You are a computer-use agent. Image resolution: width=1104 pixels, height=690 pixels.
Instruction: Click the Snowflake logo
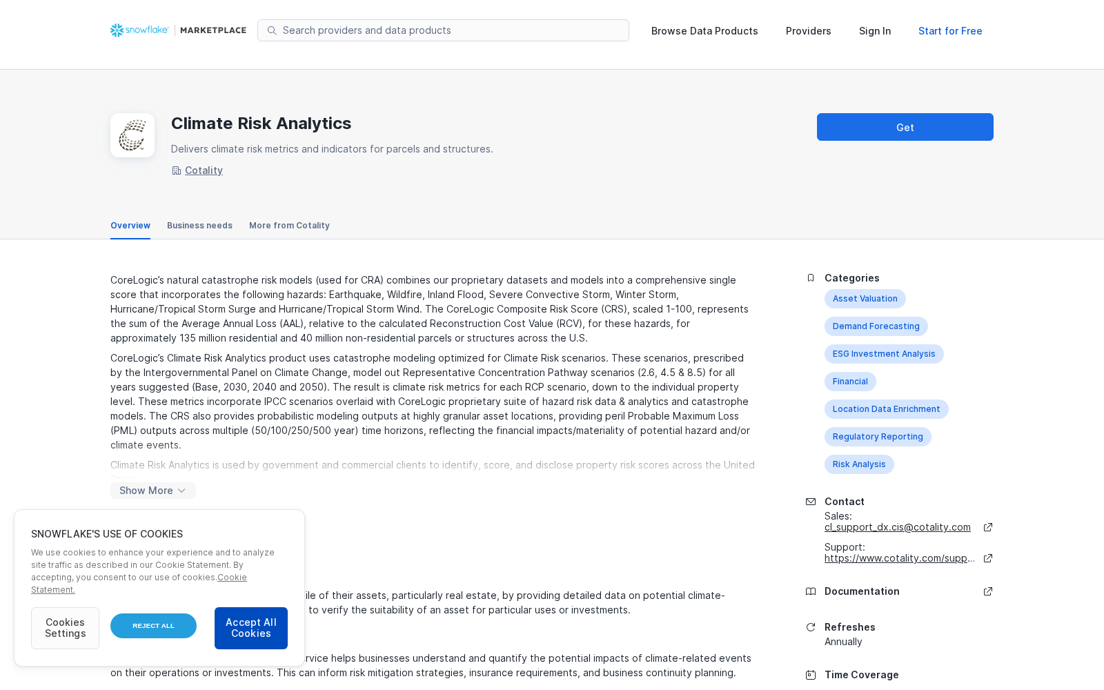[139, 30]
